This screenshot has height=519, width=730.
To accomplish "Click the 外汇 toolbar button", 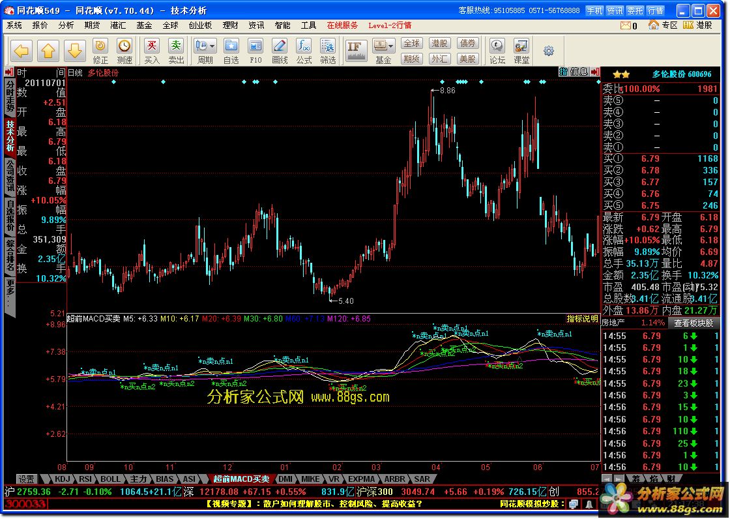I will 440,58.
